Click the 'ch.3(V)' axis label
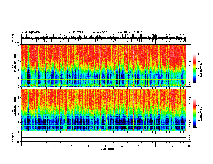The height and width of the screenshot is (164, 213). pyautogui.click(x=13, y=137)
